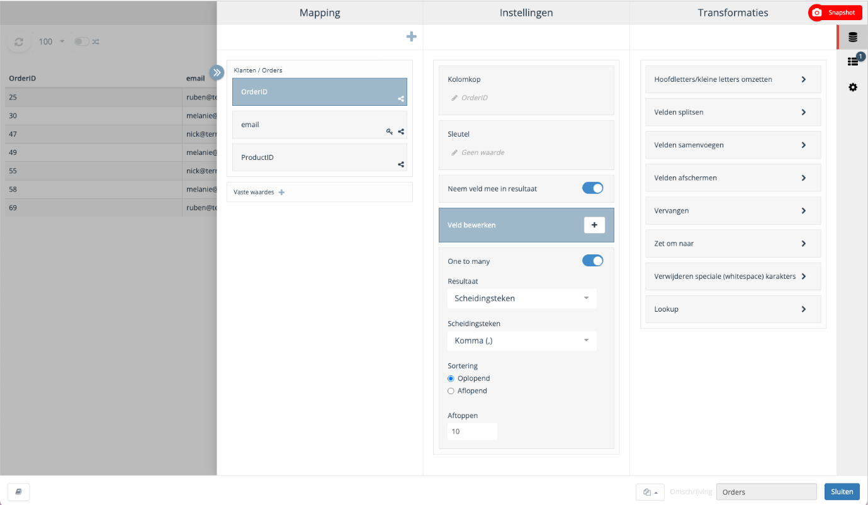Expand the Lookup transformation
The image size is (868, 505).
[x=733, y=309]
